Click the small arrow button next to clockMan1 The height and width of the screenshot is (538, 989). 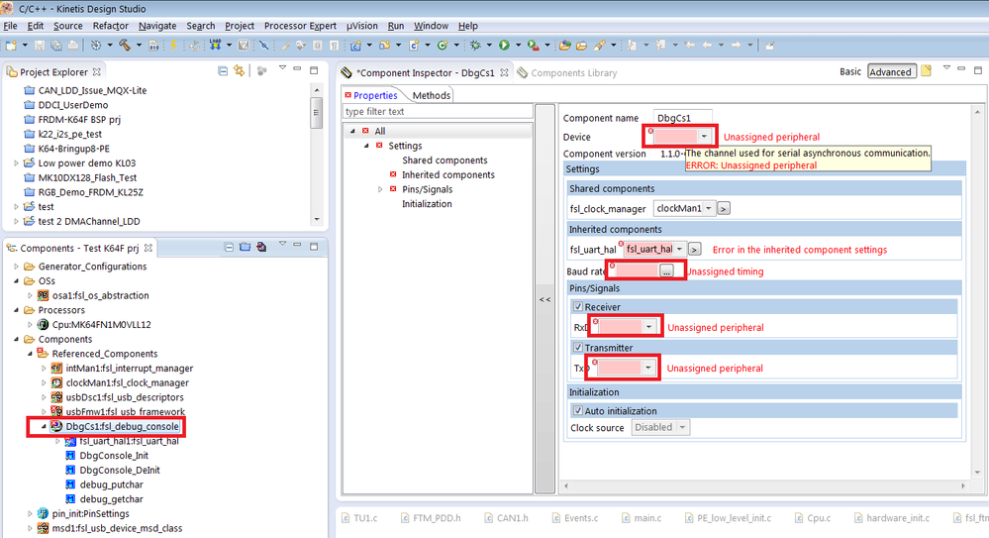724,208
